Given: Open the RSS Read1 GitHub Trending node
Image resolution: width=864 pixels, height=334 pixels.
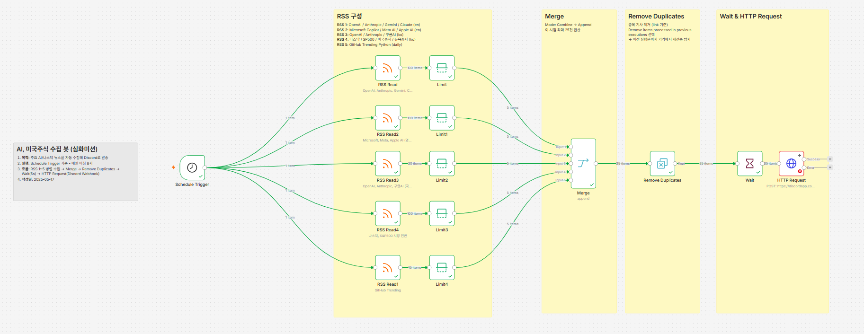Looking at the screenshot, I should [x=388, y=268].
